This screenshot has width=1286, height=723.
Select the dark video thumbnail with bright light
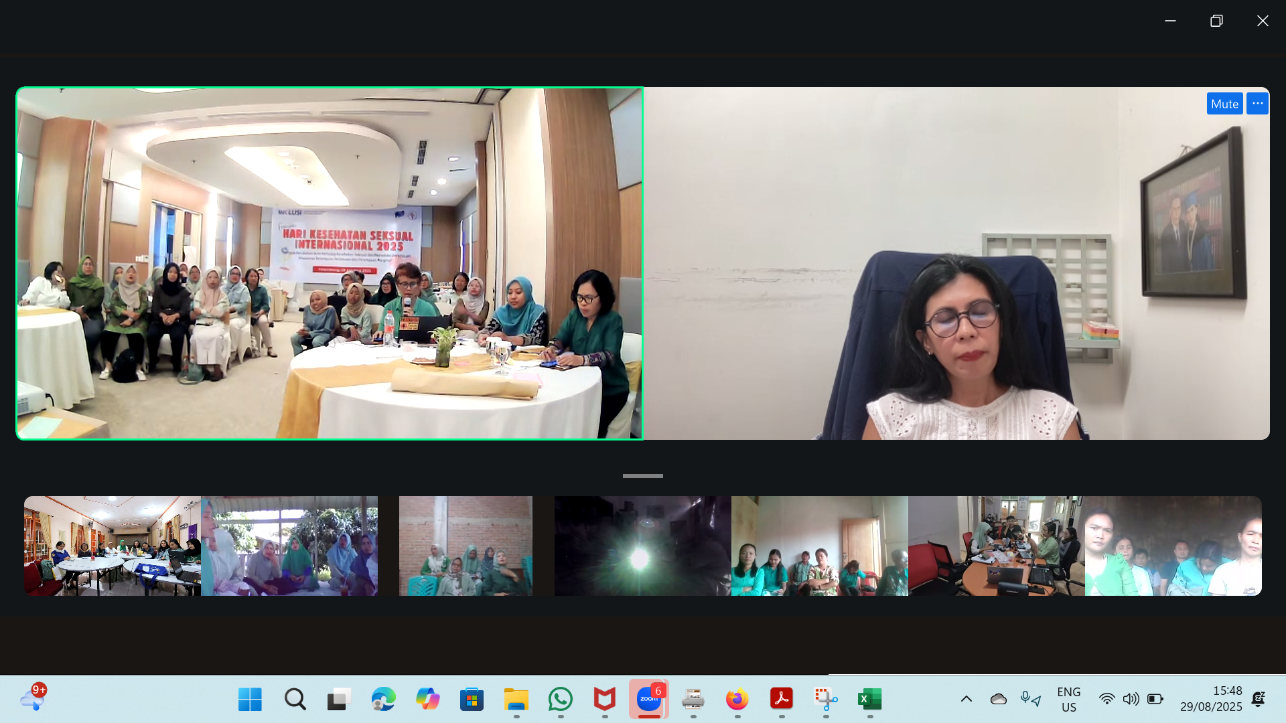pyautogui.click(x=642, y=546)
